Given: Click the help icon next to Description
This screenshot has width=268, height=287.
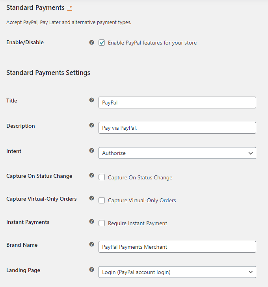Looking at the screenshot, I should pyautogui.click(x=91, y=125).
